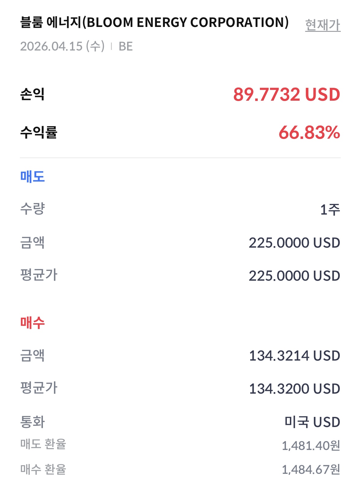This screenshot has width=361, height=487.
Task: Tap the 수익률 label
Action: pos(39,132)
